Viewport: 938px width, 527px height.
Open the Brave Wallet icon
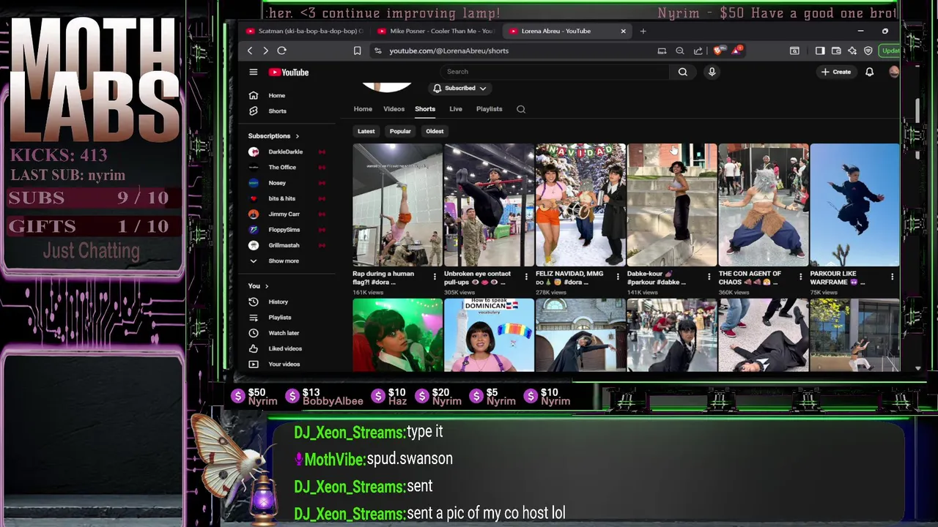click(x=836, y=51)
